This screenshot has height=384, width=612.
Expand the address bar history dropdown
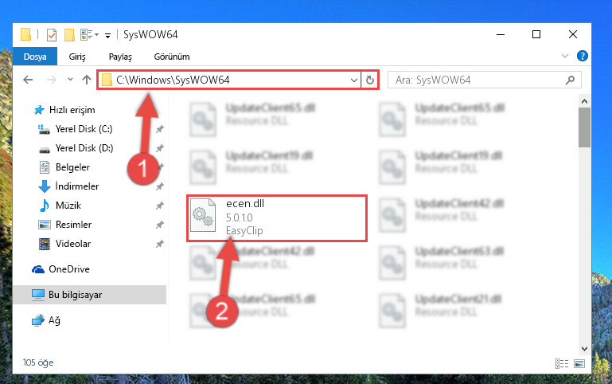tap(354, 80)
